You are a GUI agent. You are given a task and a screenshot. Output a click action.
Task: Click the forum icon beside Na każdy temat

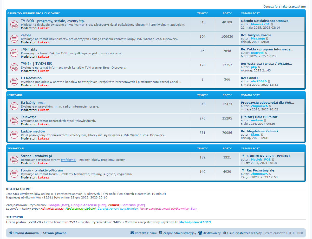click(14, 106)
